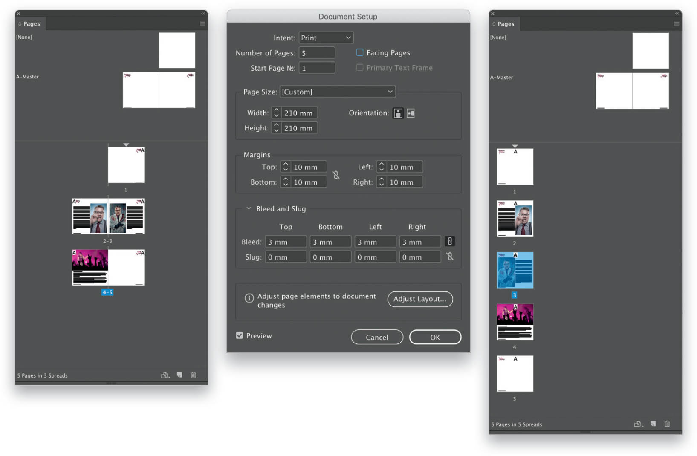Toggle the bleed chain link icon
This screenshot has width=697, height=456.
pos(450,241)
